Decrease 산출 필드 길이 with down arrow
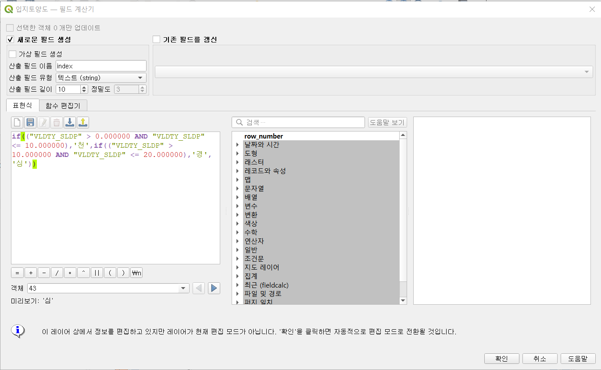The image size is (601, 370). click(x=84, y=91)
